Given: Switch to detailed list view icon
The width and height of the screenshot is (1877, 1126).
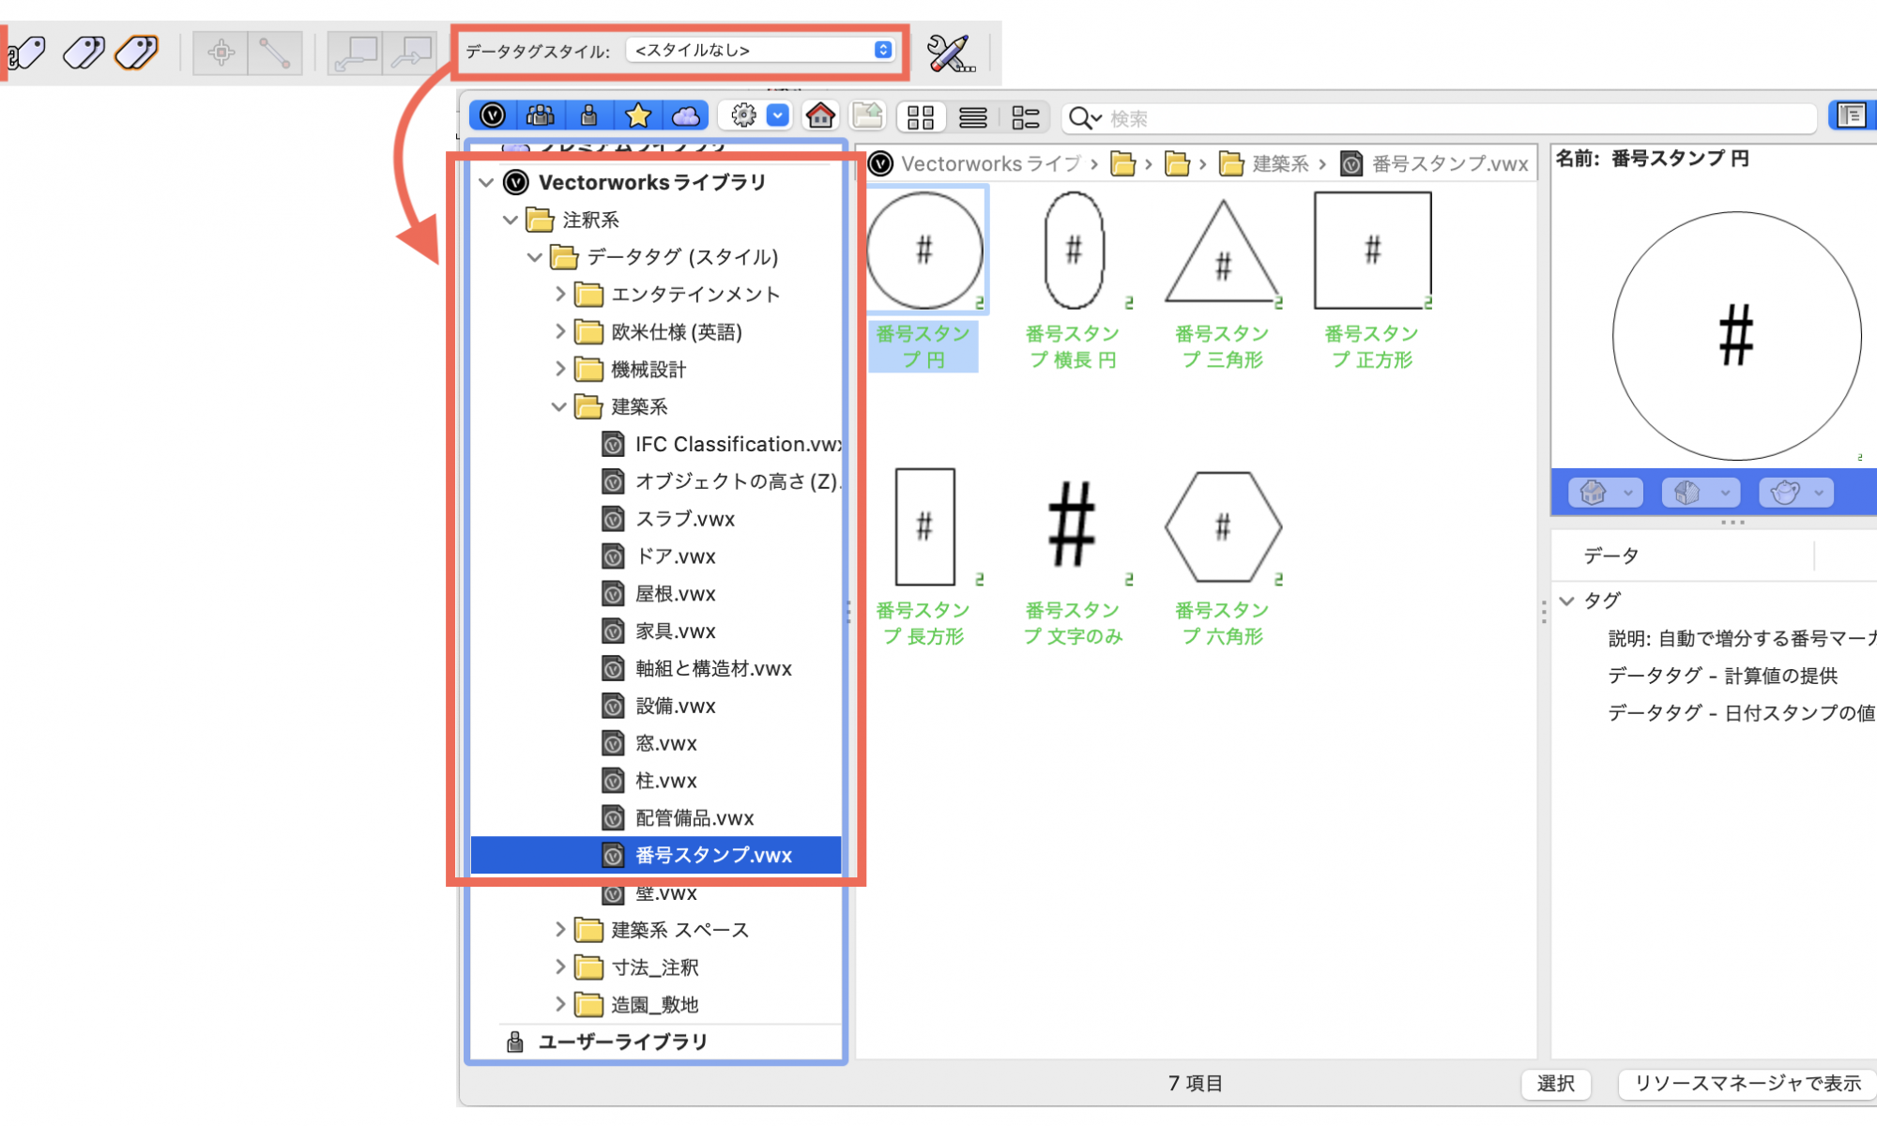Looking at the screenshot, I should pos(1026,117).
